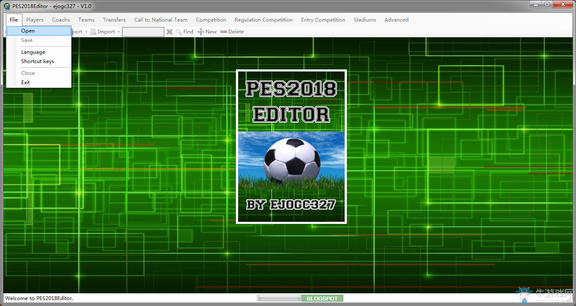
Task: Click the Delete minus icon
Action: [x=224, y=32]
